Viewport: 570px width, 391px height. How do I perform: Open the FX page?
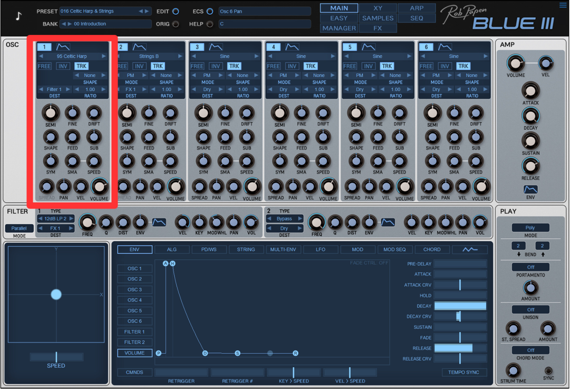coord(378,28)
